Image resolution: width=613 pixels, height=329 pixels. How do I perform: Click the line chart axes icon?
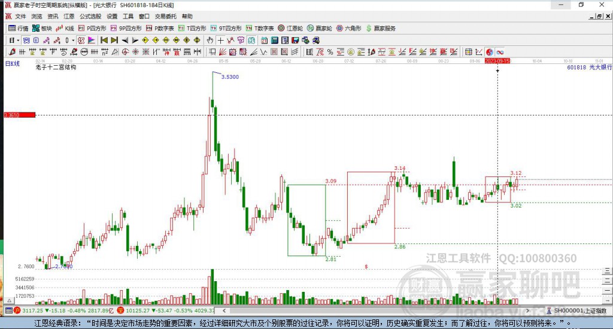click(479, 52)
